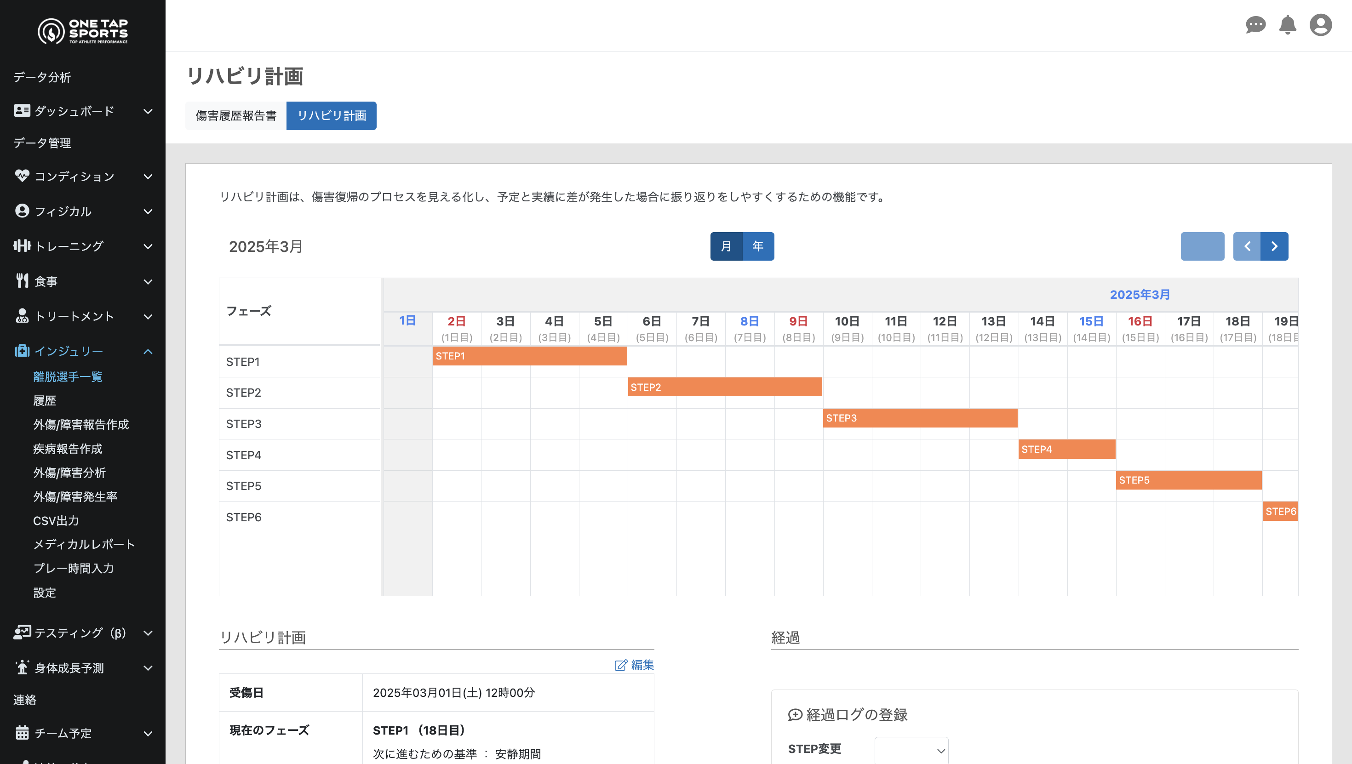
Task: Go to the next month with right arrow
Action: [x=1275, y=246]
